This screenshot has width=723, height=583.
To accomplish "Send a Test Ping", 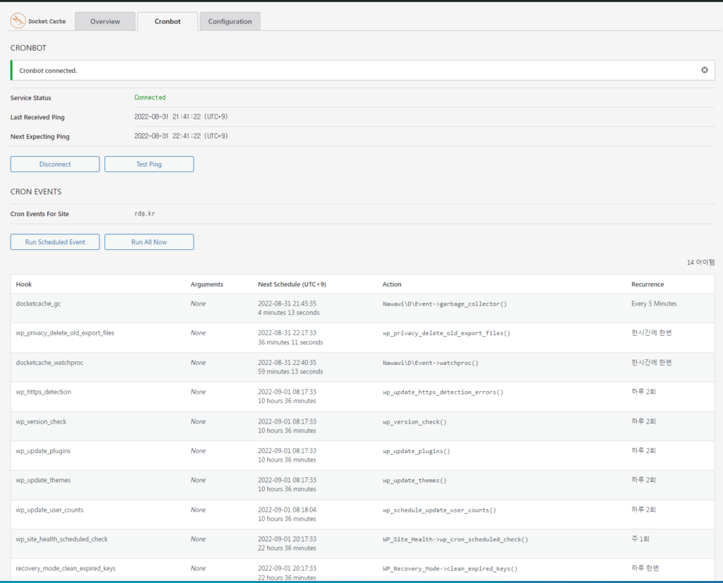I will coord(149,164).
